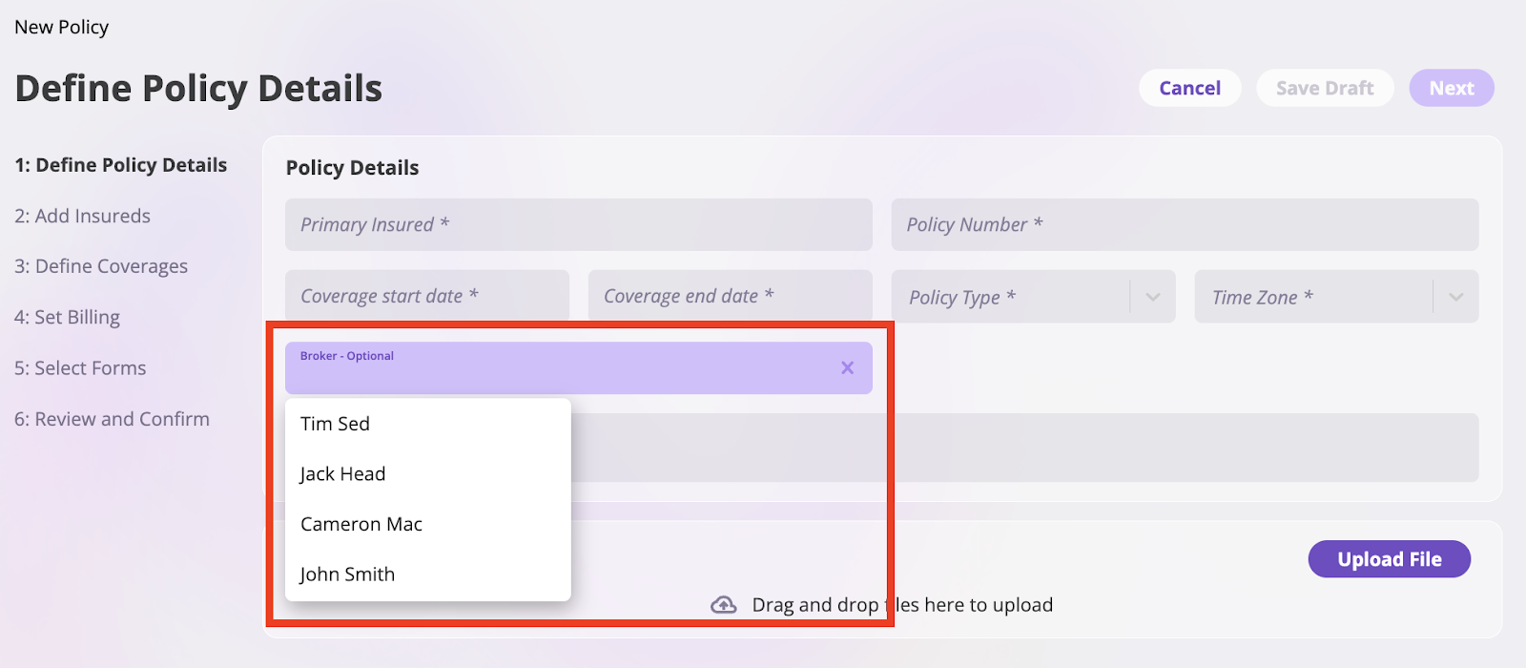Go to step 2: Add Insureds
The height and width of the screenshot is (668, 1526).
tap(83, 216)
